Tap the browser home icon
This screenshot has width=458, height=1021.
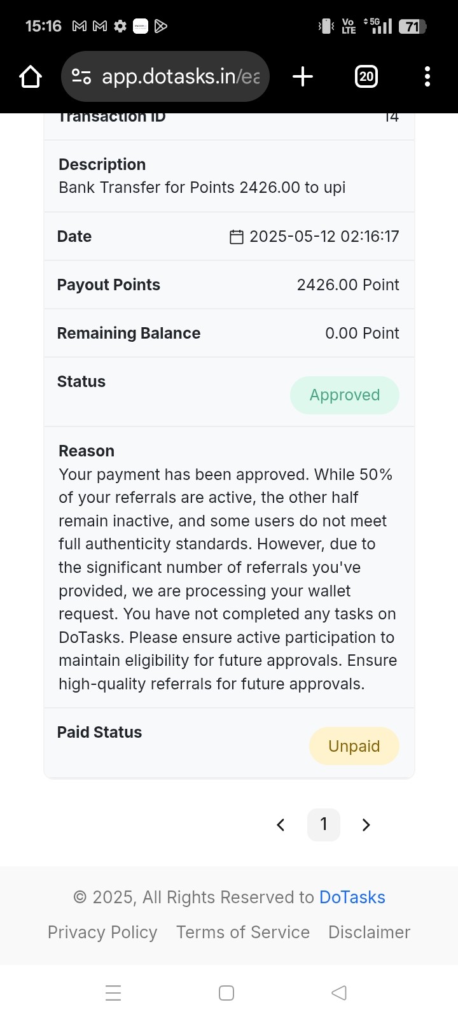tap(31, 77)
